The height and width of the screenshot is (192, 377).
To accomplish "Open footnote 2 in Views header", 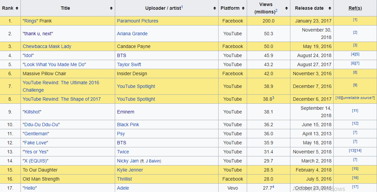I will point(277,10).
